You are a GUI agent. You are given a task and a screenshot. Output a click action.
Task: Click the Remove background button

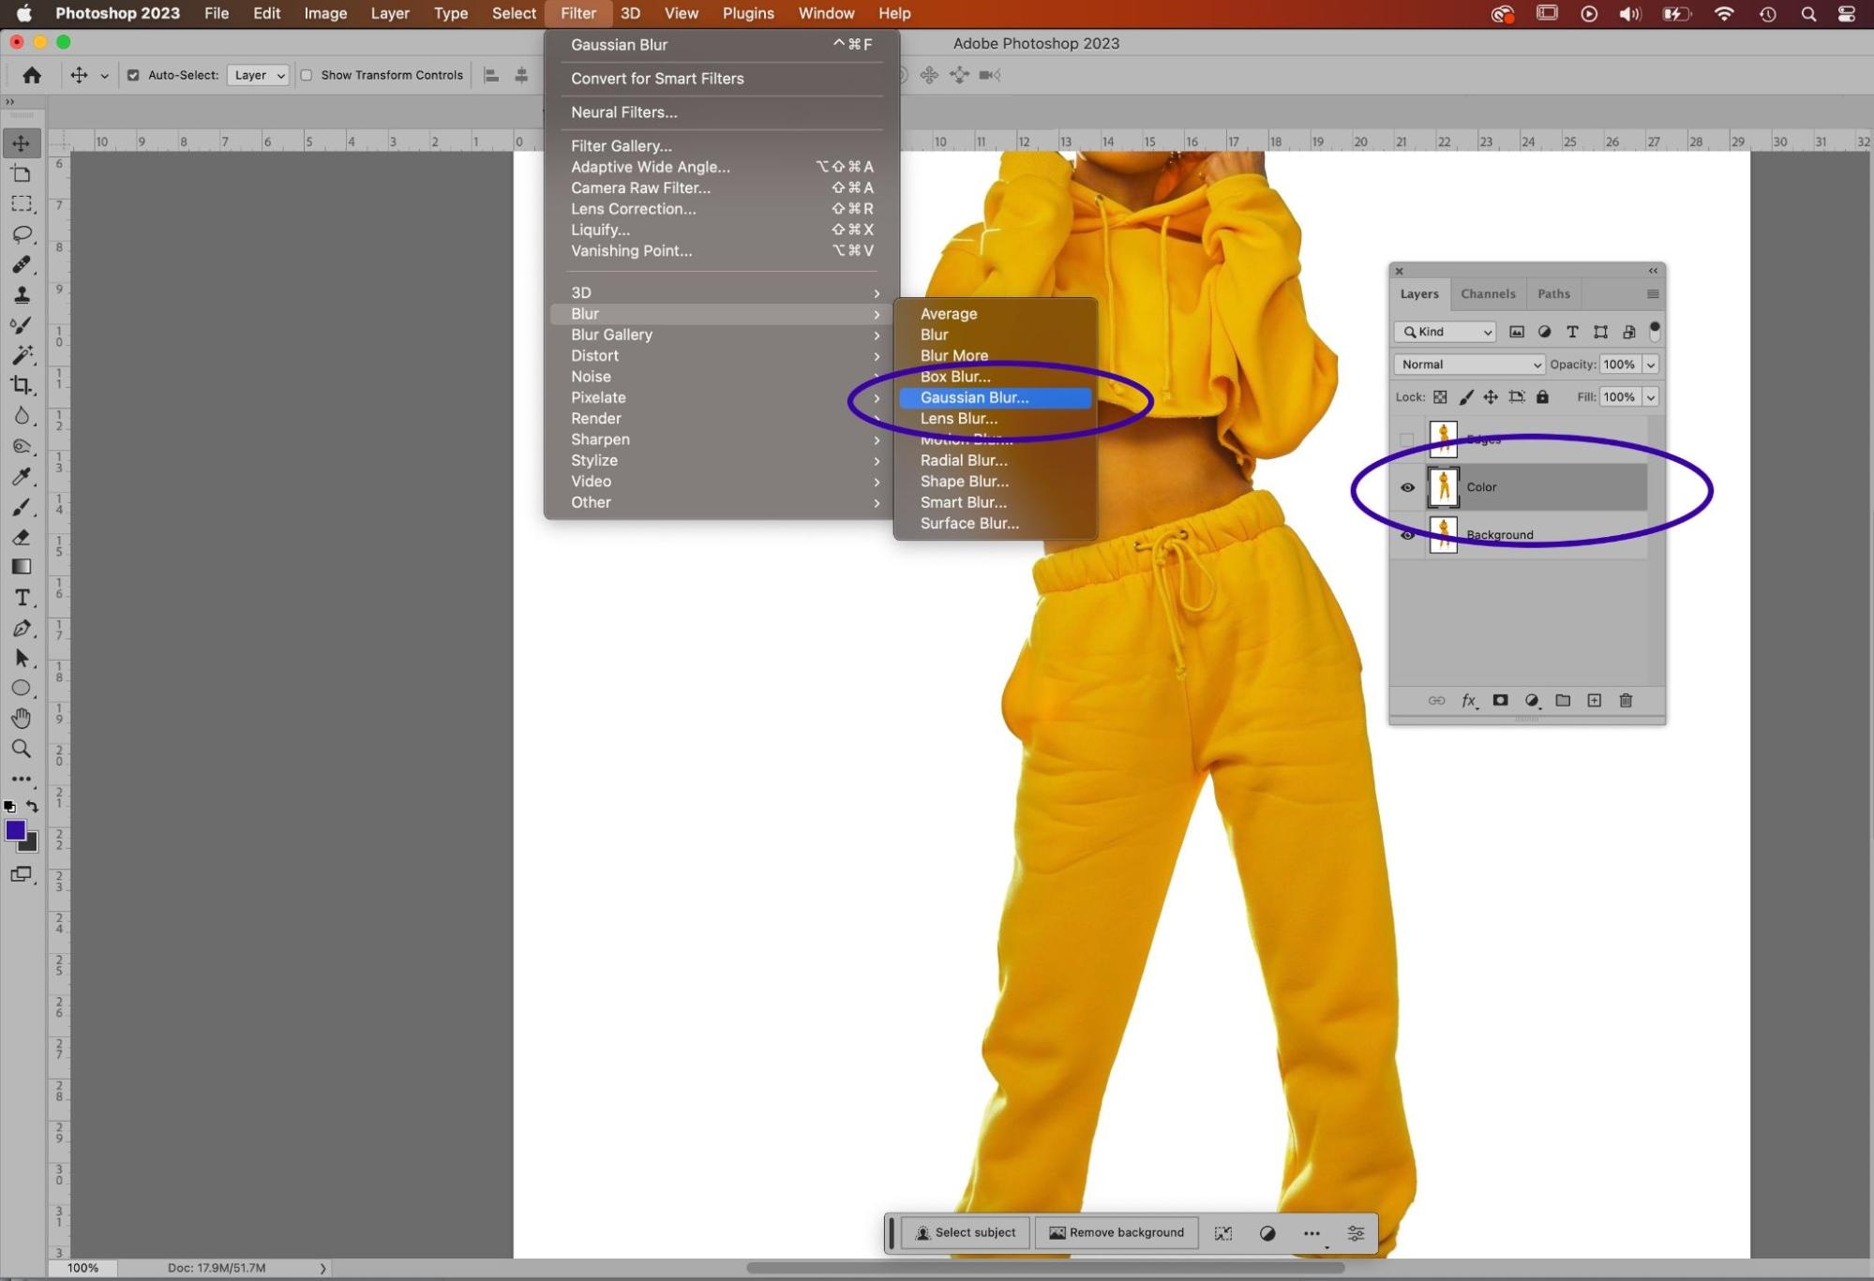coord(1116,1232)
